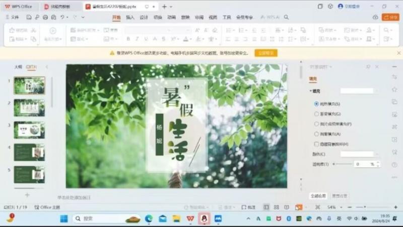Click the Cut scissors icon in ribbon
403x227 pixels.
(x=33, y=30)
